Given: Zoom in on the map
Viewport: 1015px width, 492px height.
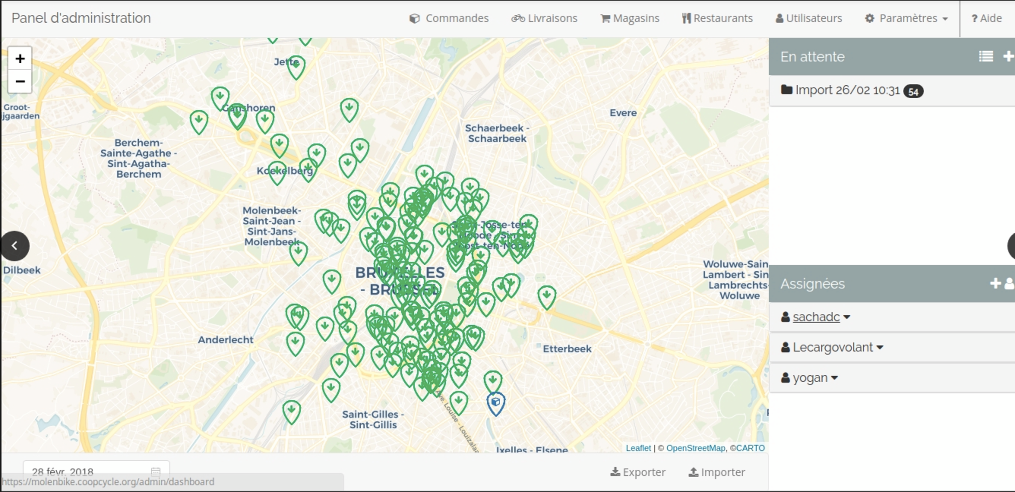Looking at the screenshot, I should pos(20,59).
